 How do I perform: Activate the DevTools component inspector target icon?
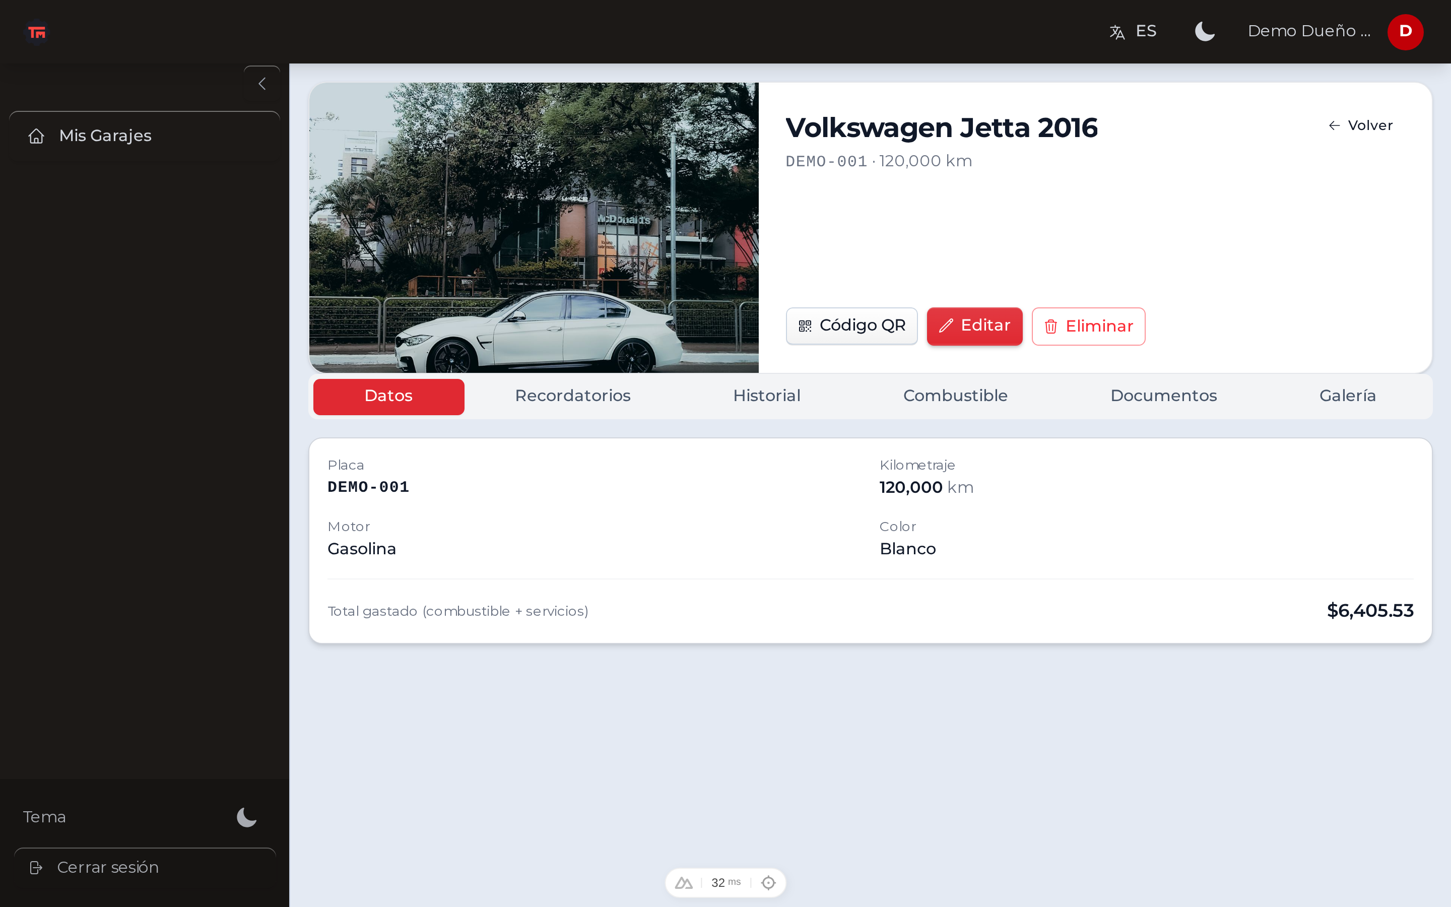[768, 882]
